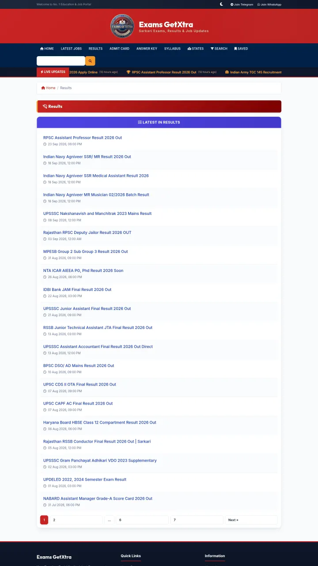Open Indian Navy Agniveer MR Musician Batch Result
The image size is (318, 566).
tap(96, 195)
